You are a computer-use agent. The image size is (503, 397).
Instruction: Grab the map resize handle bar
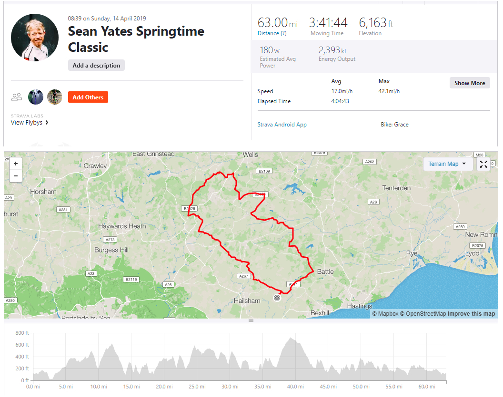pos(251,321)
